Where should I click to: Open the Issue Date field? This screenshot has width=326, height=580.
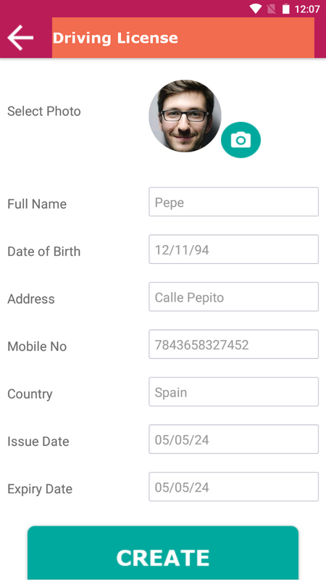[x=233, y=439]
